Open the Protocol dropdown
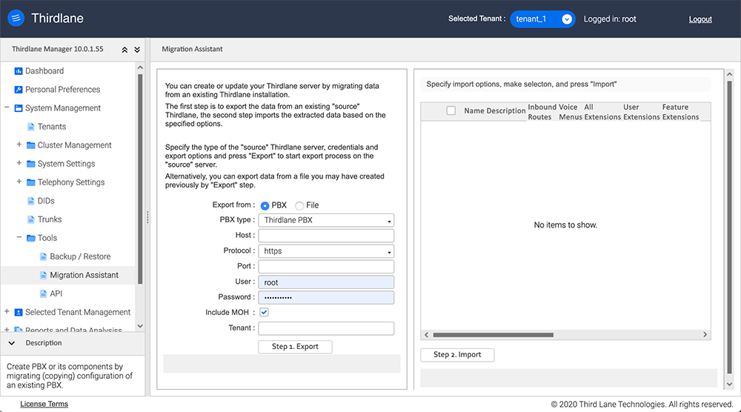Image resolution: width=741 pixels, height=412 pixels. tap(326, 251)
